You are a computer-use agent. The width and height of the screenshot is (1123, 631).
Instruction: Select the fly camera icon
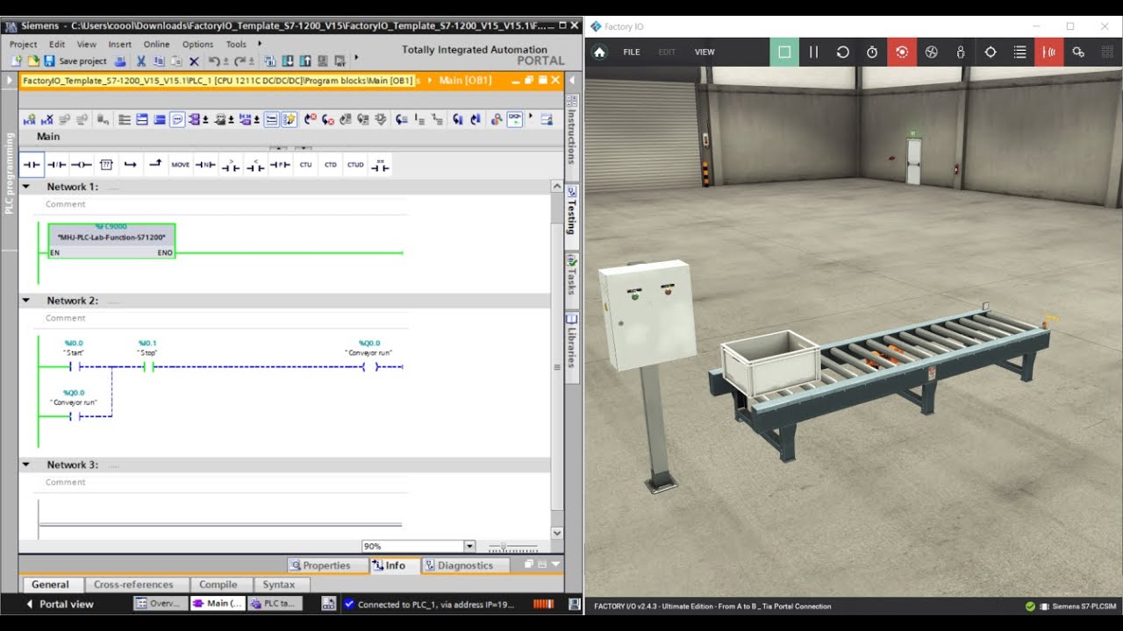coord(931,52)
